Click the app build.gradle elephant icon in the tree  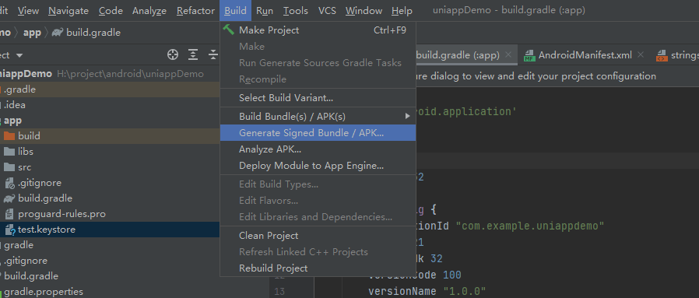(x=9, y=198)
